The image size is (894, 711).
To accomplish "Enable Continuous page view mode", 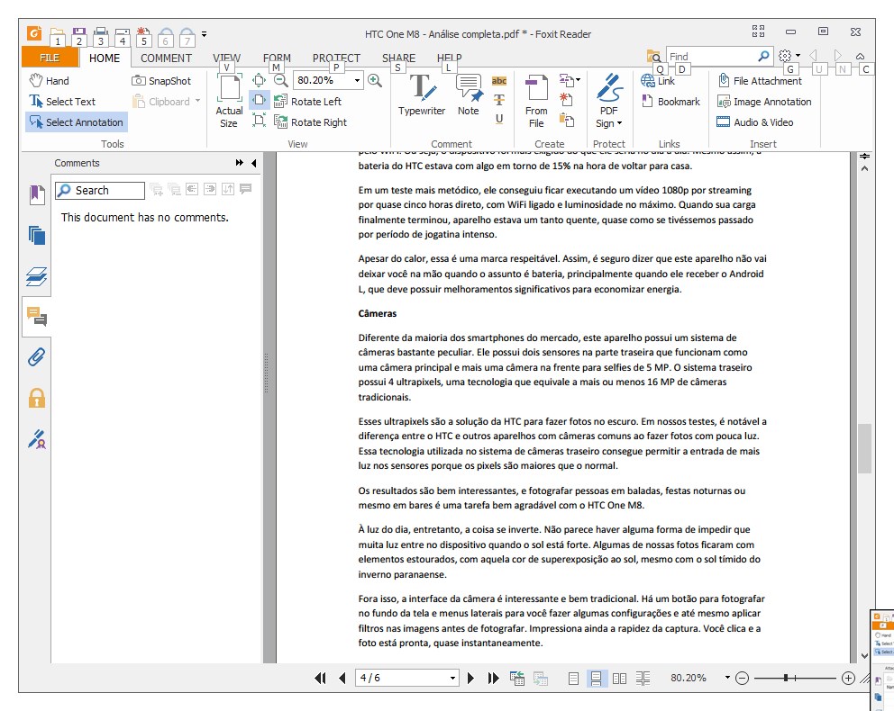I will [597, 678].
